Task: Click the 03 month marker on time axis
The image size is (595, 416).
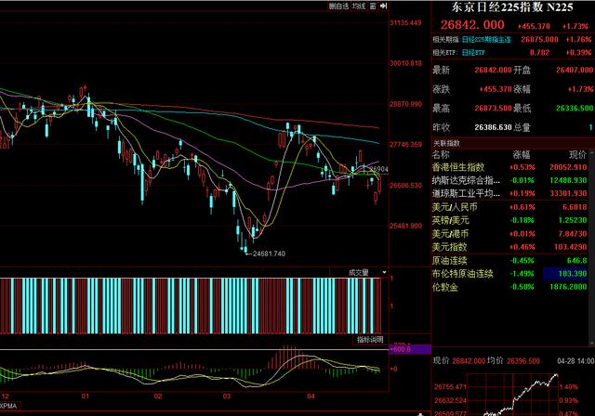Action: point(227,396)
